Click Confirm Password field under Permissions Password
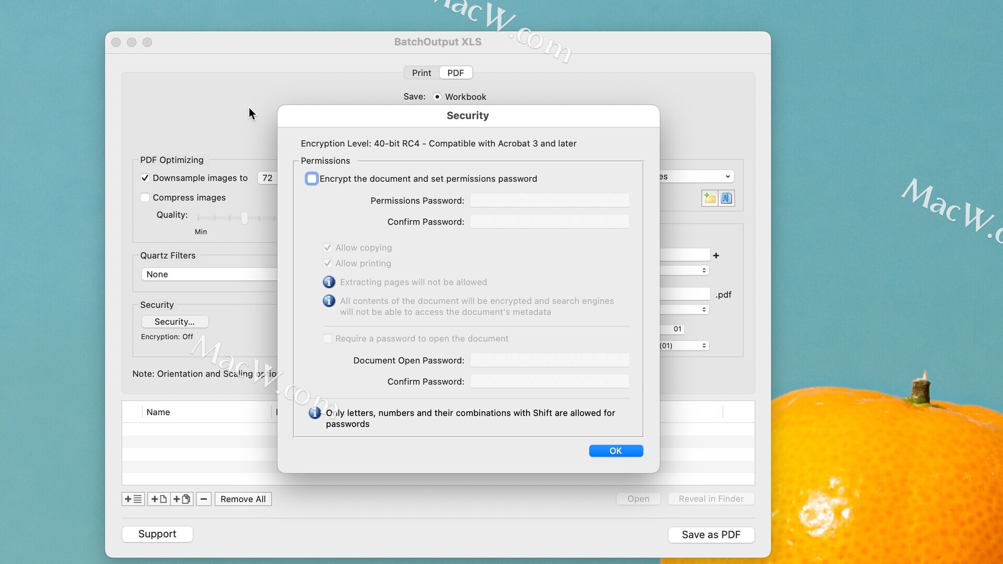The height and width of the screenshot is (564, 1003). click(550, 222)
